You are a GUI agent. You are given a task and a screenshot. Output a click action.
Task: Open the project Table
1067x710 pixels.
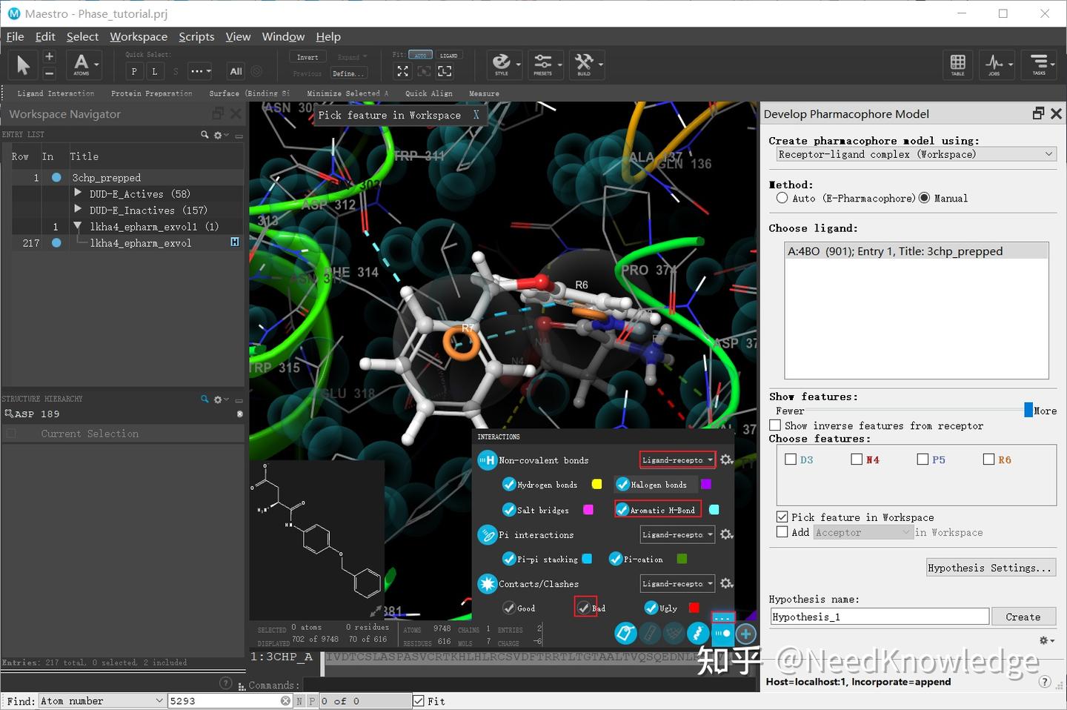[957, 64]
